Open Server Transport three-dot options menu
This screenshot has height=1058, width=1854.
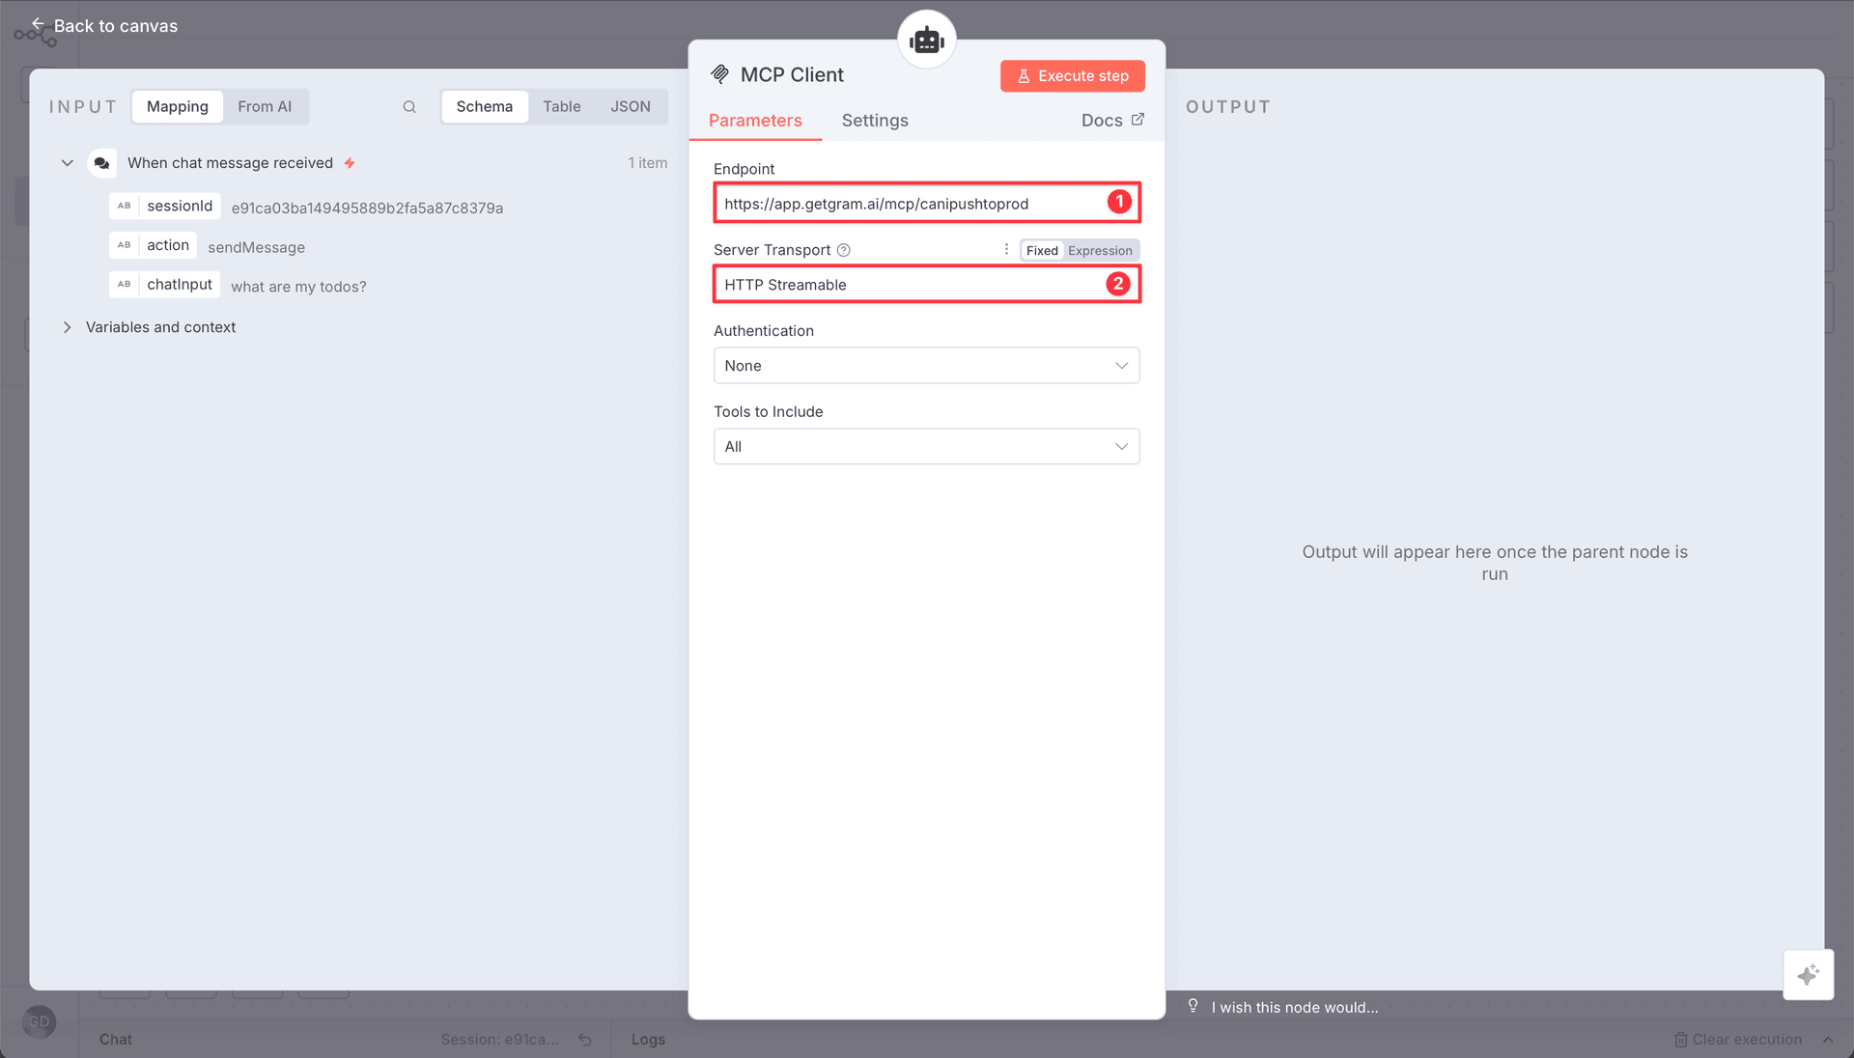[1006, 249]
